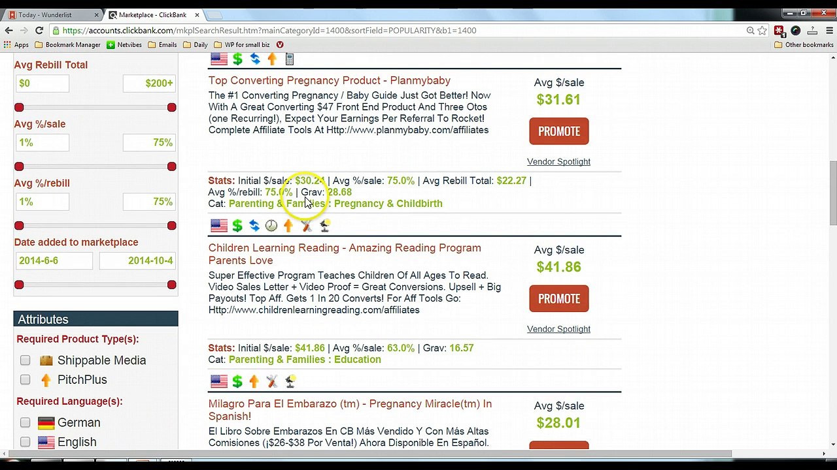Click the Parenting & Families : Education category link
Screen dimensions: 837x470
point(305,360)
